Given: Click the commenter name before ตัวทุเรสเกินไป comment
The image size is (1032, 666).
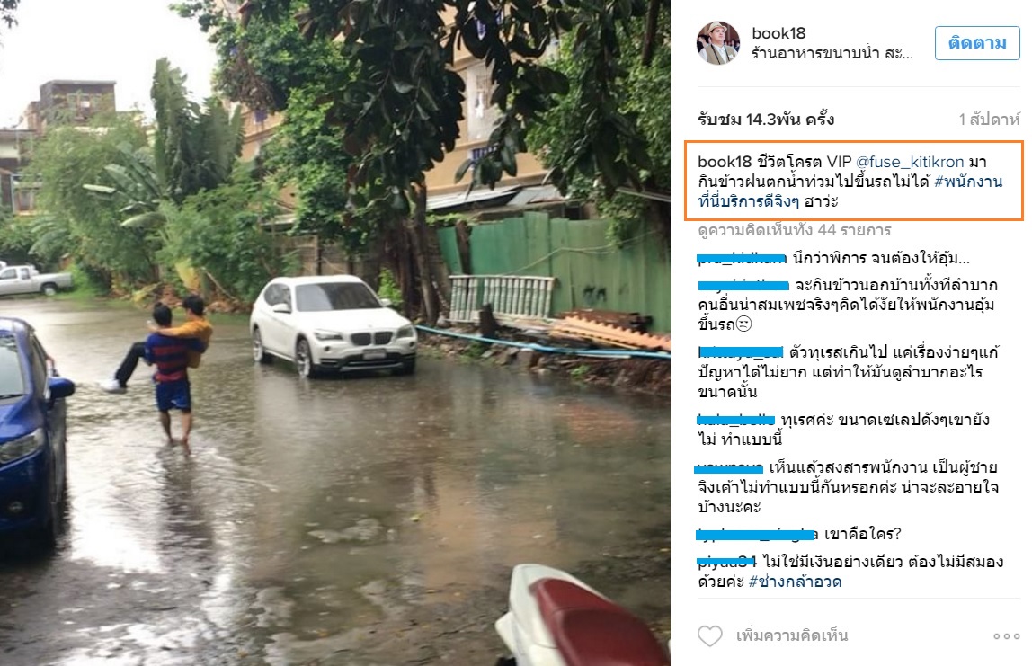Looking at the screenshot, I should pos(741,352).
